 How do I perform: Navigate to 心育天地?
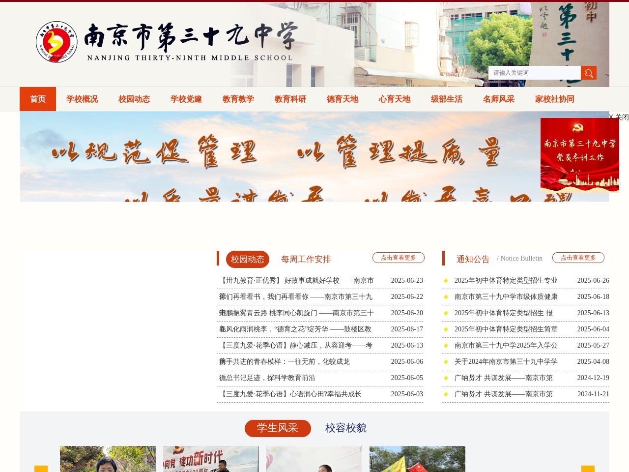tap(395, 99)
